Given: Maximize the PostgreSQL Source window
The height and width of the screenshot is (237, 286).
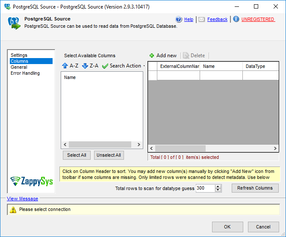Looking at the screenshot, I should (256, 6).
